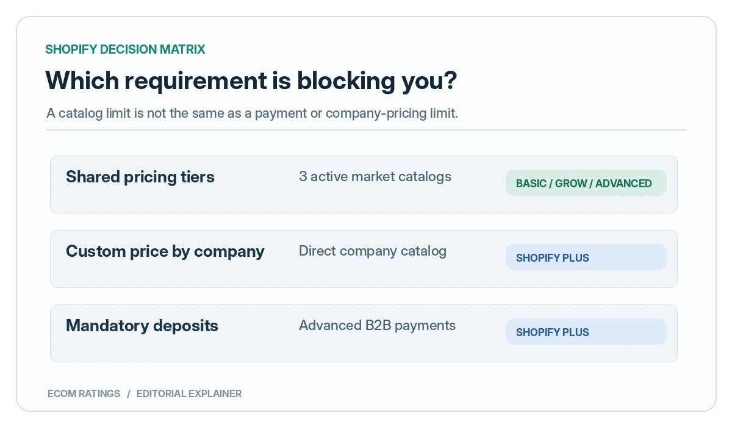Click 'Direct company catalog' text
This screenshot has height=427, width=732.
pos(373,251)
